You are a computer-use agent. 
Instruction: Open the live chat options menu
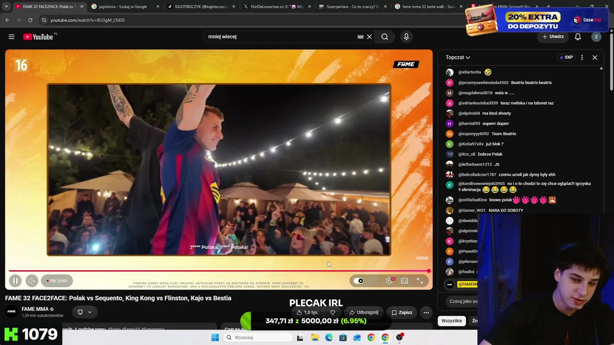coord(582,57)
